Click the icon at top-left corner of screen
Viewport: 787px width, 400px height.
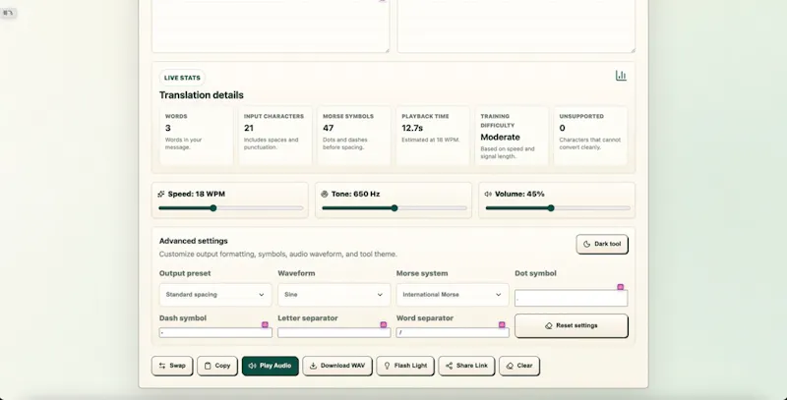[8, 13]
